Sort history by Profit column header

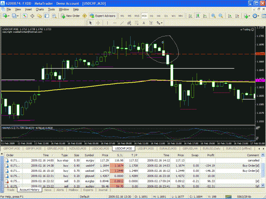(x=211, y=155)
